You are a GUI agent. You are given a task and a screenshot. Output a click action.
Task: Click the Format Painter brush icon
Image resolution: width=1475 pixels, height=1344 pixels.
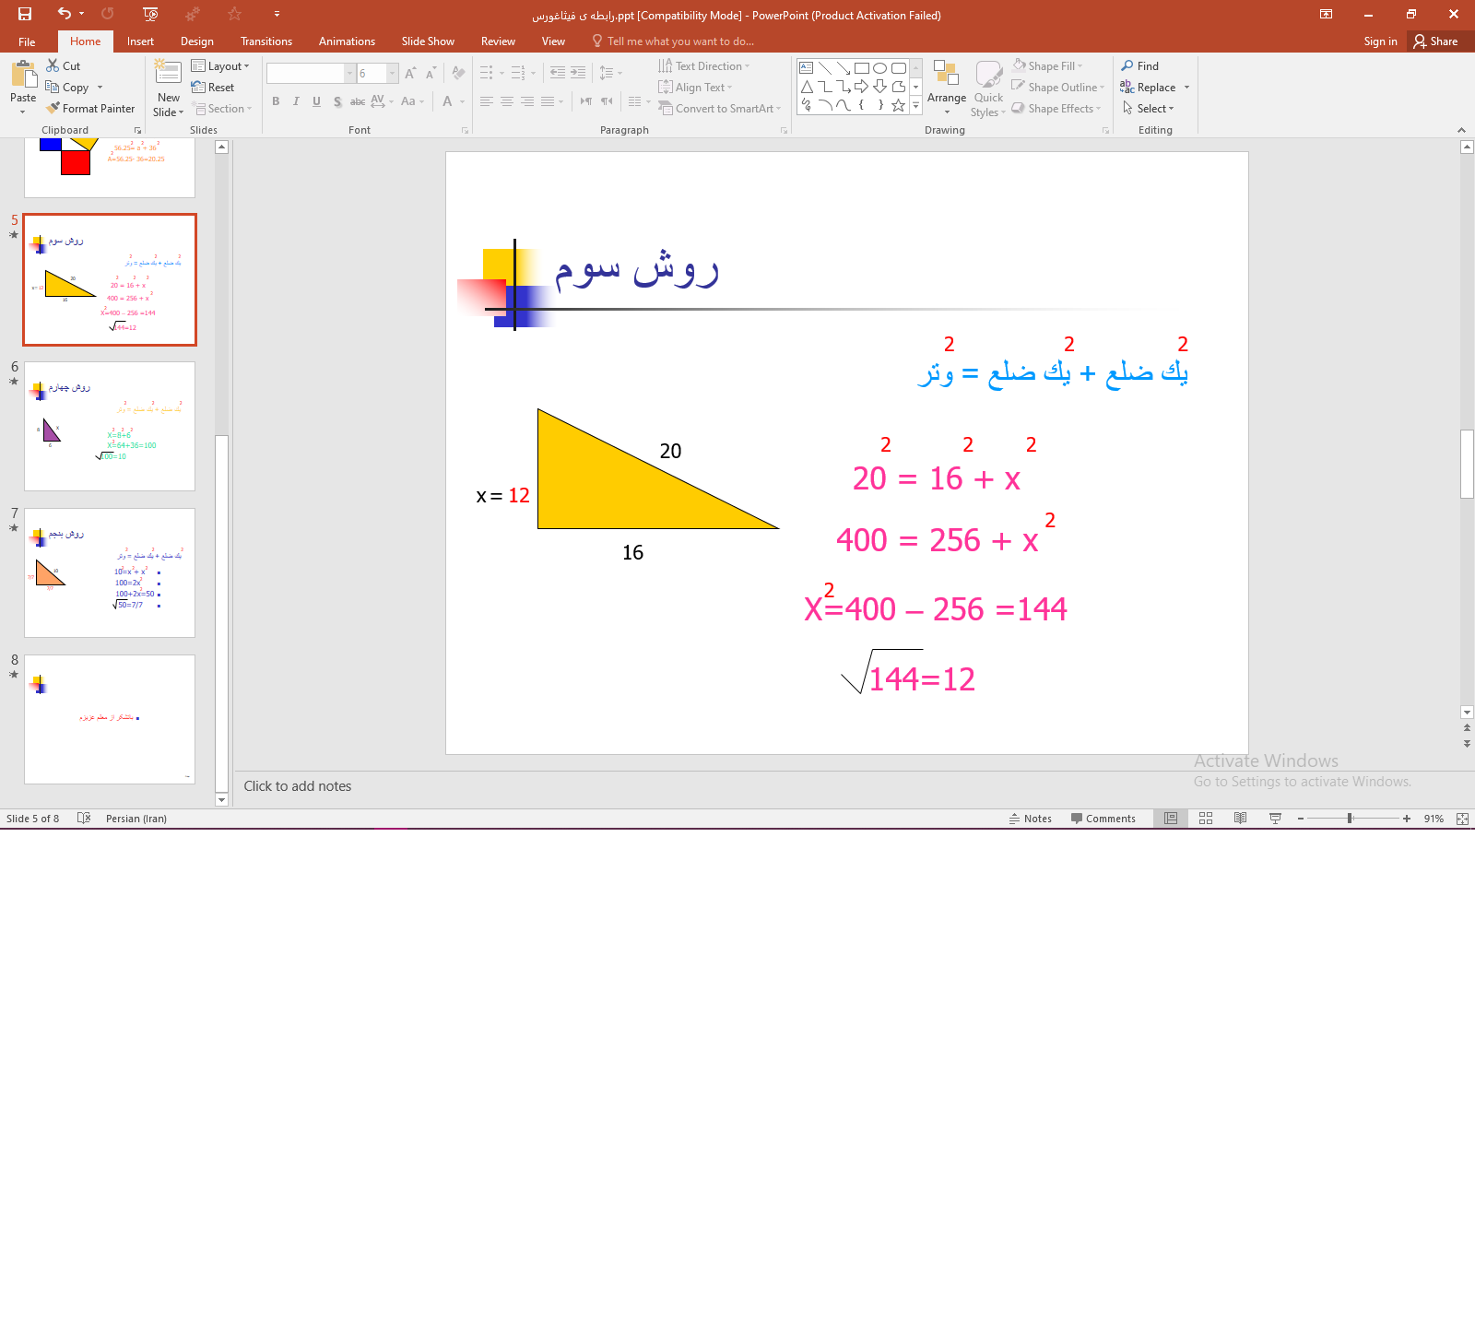point(53,108)
